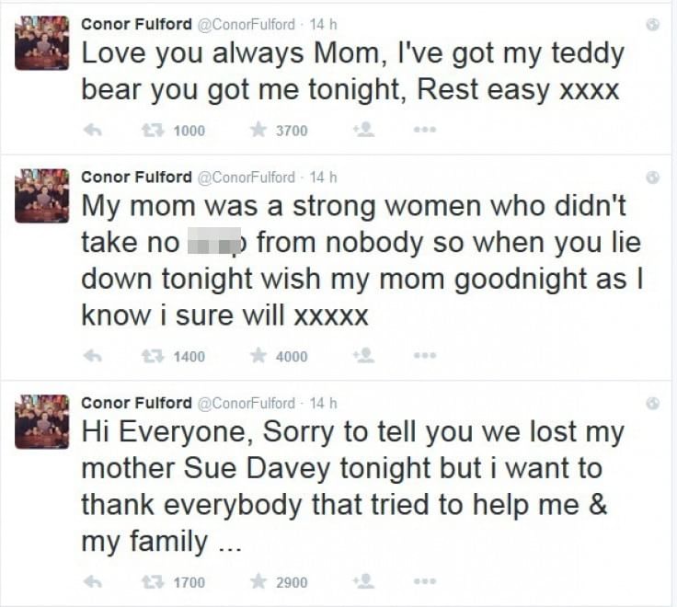The height and width of the screenshot is (607, 677).
Task: Retweet the 'Love you always Mom' tweet
Action: point(153,130)
